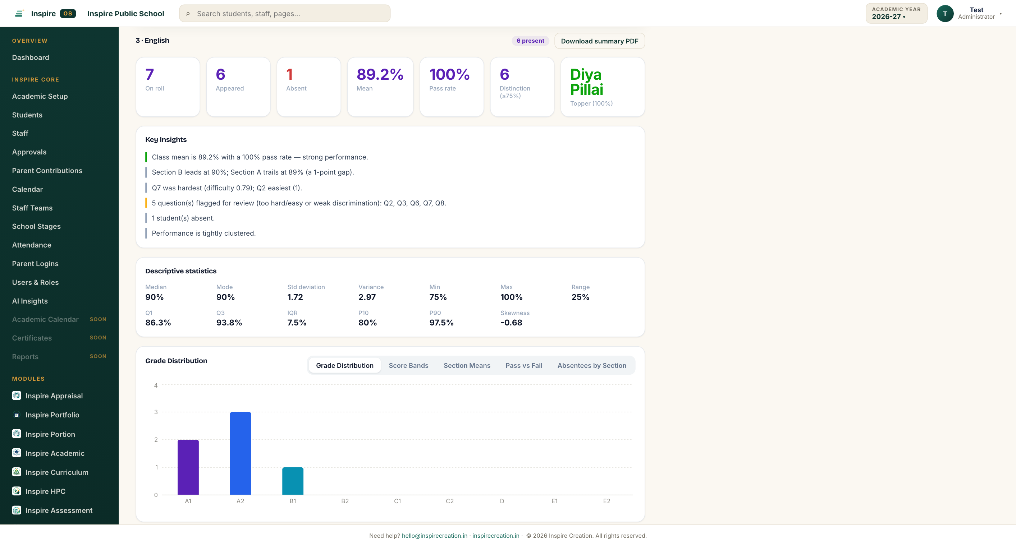Open the inspirecreation.in website link
The height and width of the screenshot is (546, 1016).
[495, 535]
